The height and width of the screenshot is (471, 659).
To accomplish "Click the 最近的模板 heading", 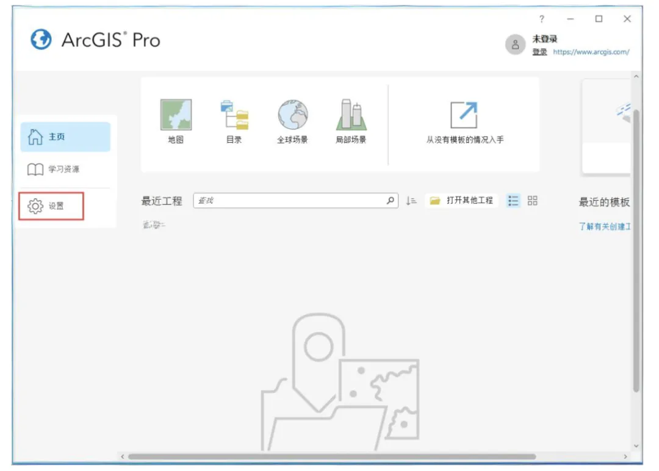I will click(x=604, y=202).
